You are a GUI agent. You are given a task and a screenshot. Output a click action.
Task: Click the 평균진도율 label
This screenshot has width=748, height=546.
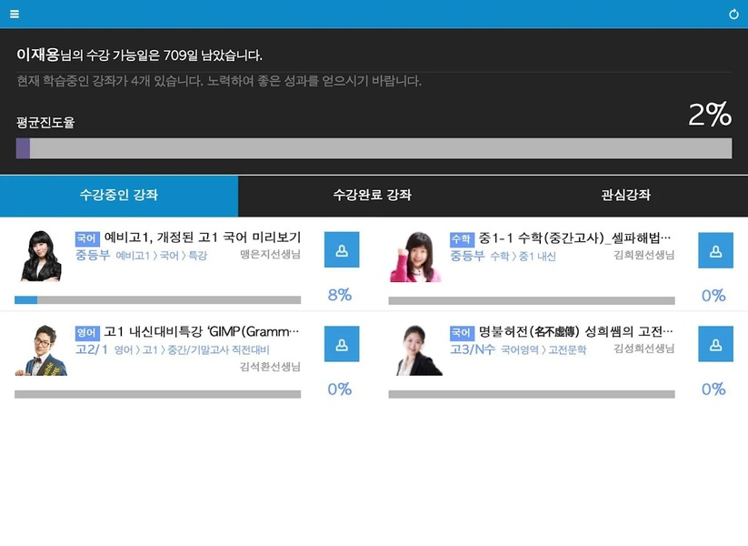45,123
